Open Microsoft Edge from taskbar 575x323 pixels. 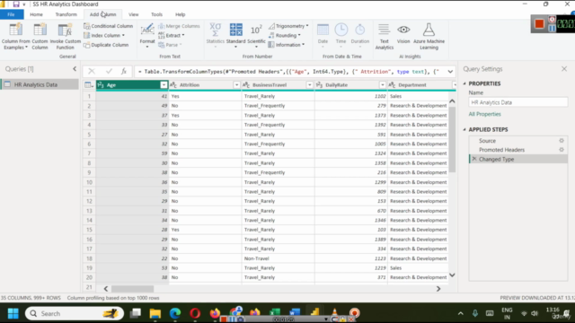pos(175,313)
